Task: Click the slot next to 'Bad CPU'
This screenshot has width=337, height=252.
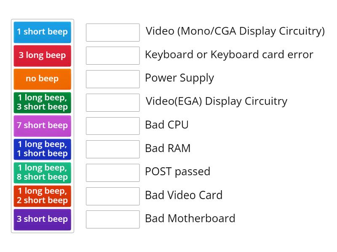Action: (x=112, y=125)
